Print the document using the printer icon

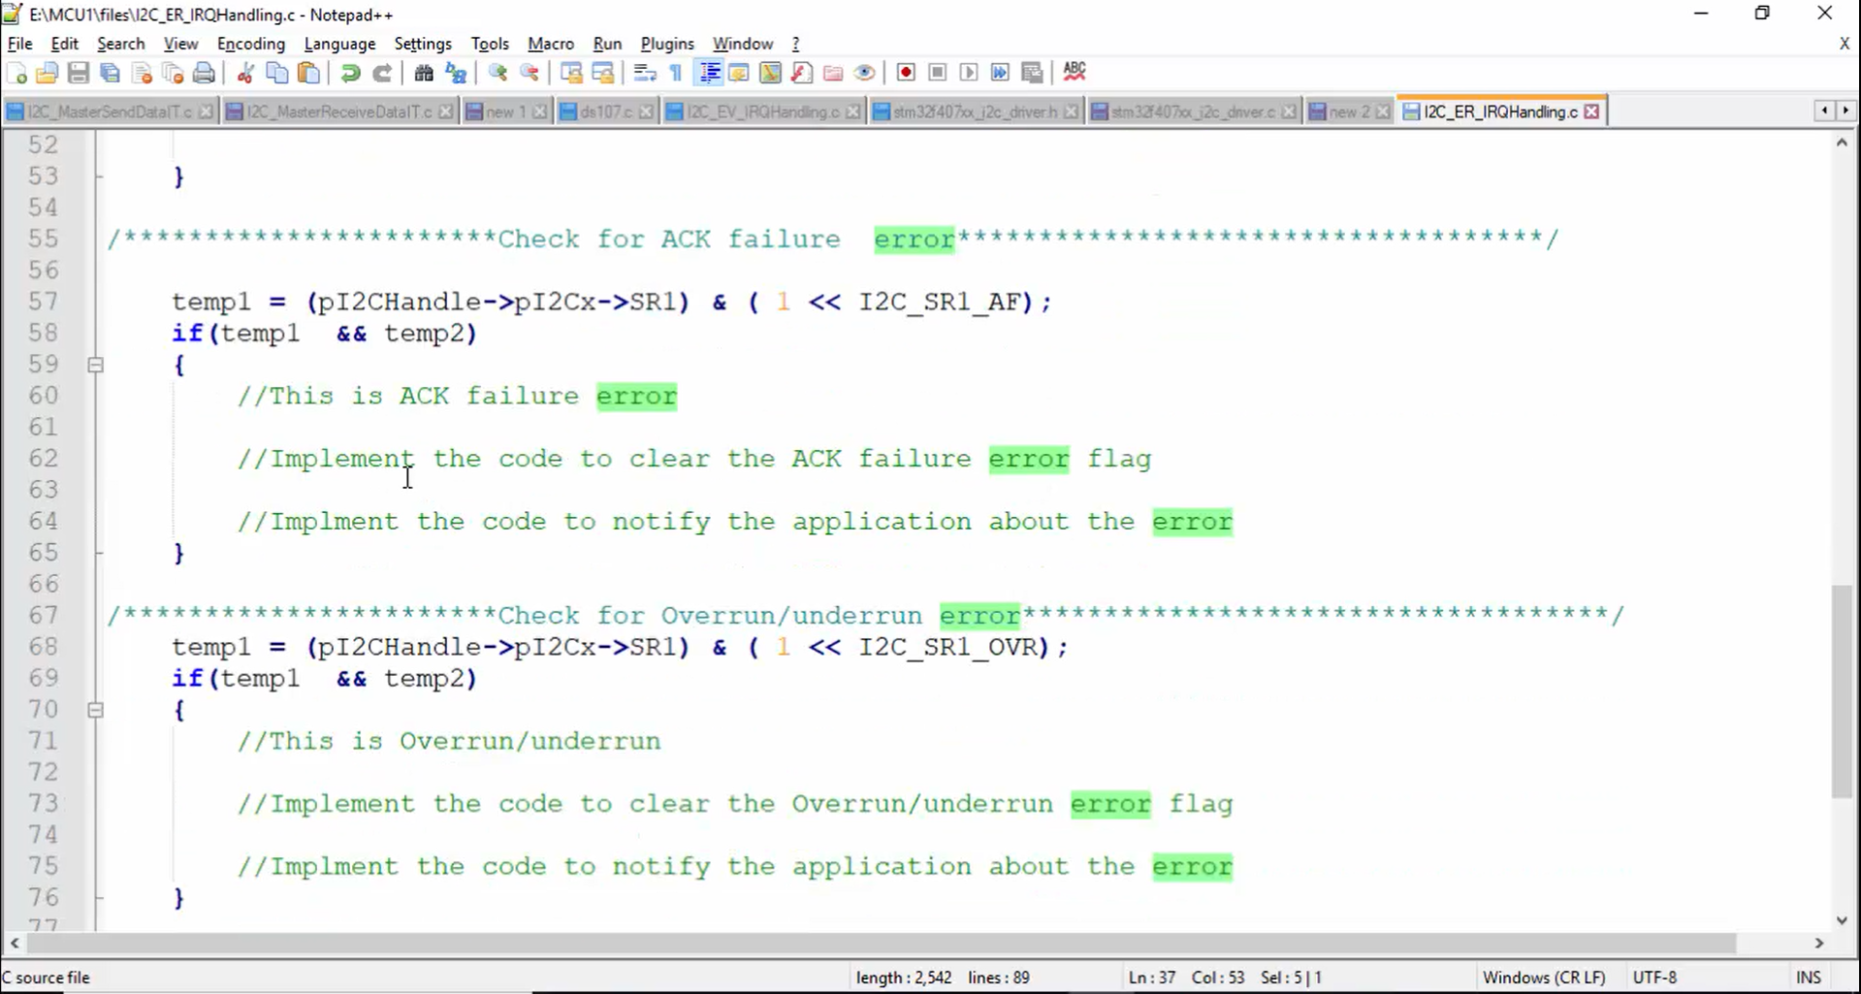(204, 73)
